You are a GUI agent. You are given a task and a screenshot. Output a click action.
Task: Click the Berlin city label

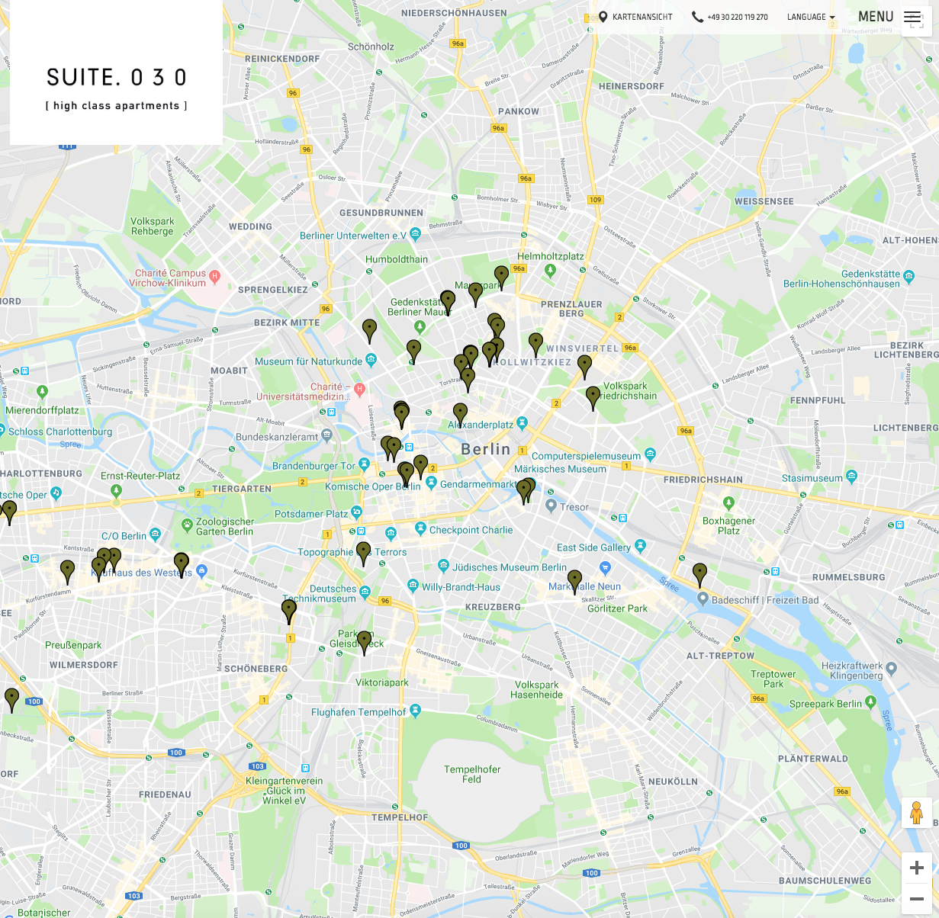[486, 449]
